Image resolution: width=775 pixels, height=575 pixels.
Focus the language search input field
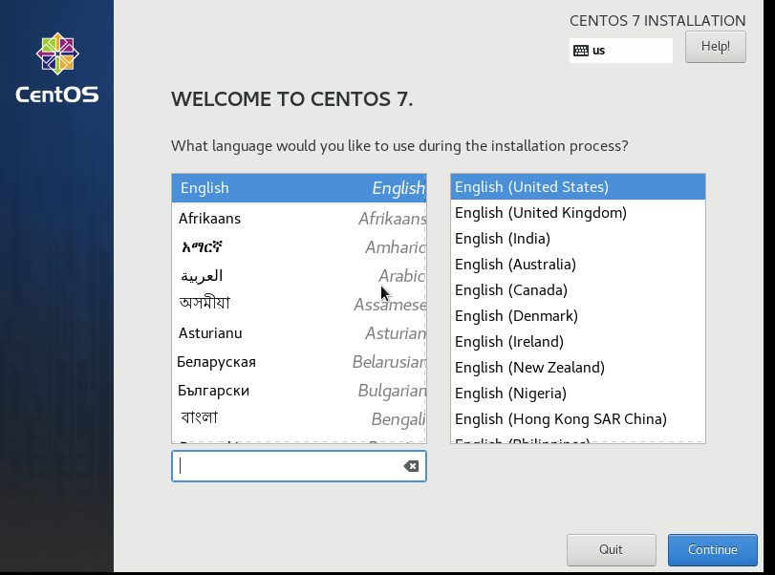click(x=298, y=466)
